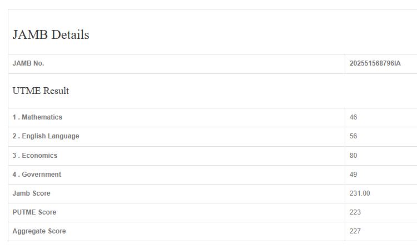Click the Economics score 80
This screenshot has width=417, height=249.
click(x=354, y=156)
